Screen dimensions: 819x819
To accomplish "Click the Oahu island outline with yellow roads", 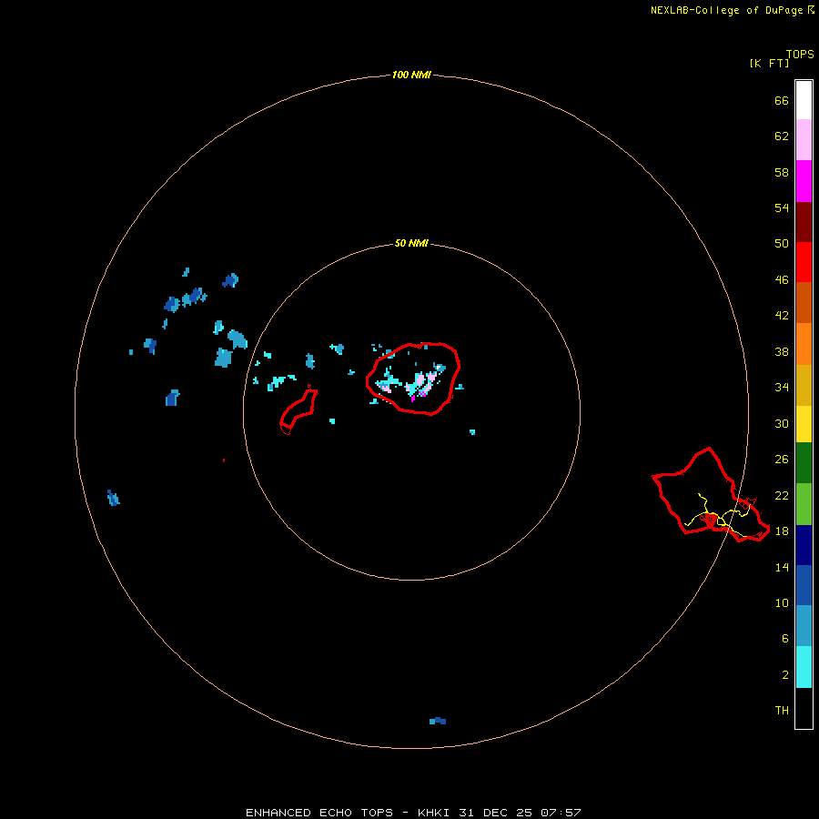I will tap(711, 495).
